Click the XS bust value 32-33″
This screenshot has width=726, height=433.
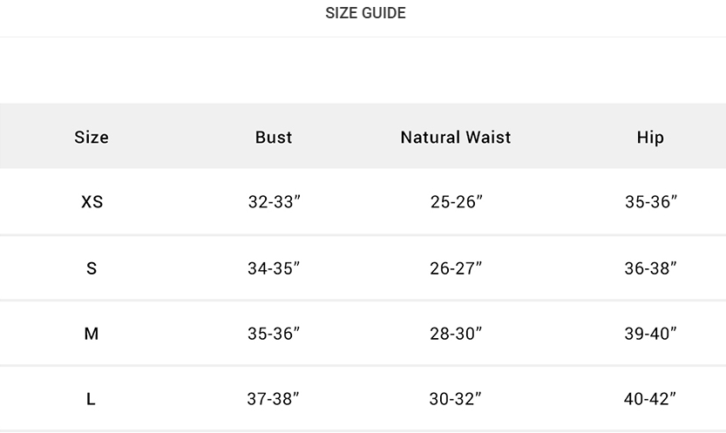coord(274,202)
